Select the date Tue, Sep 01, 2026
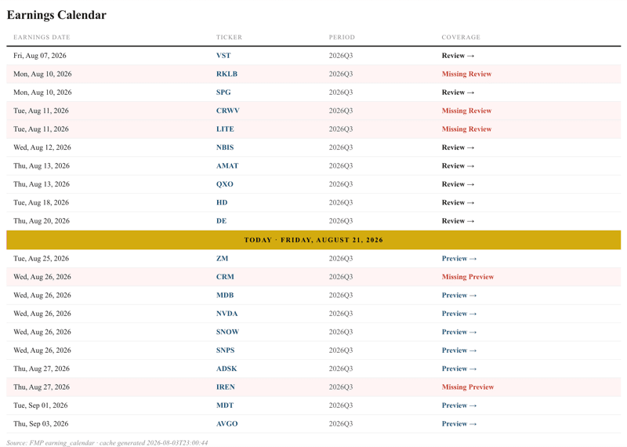The image size is (627, 447). pos(41,406)
